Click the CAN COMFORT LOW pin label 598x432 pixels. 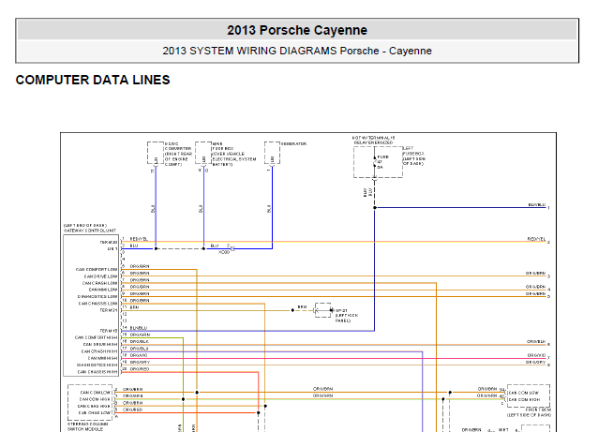point(97,270)
